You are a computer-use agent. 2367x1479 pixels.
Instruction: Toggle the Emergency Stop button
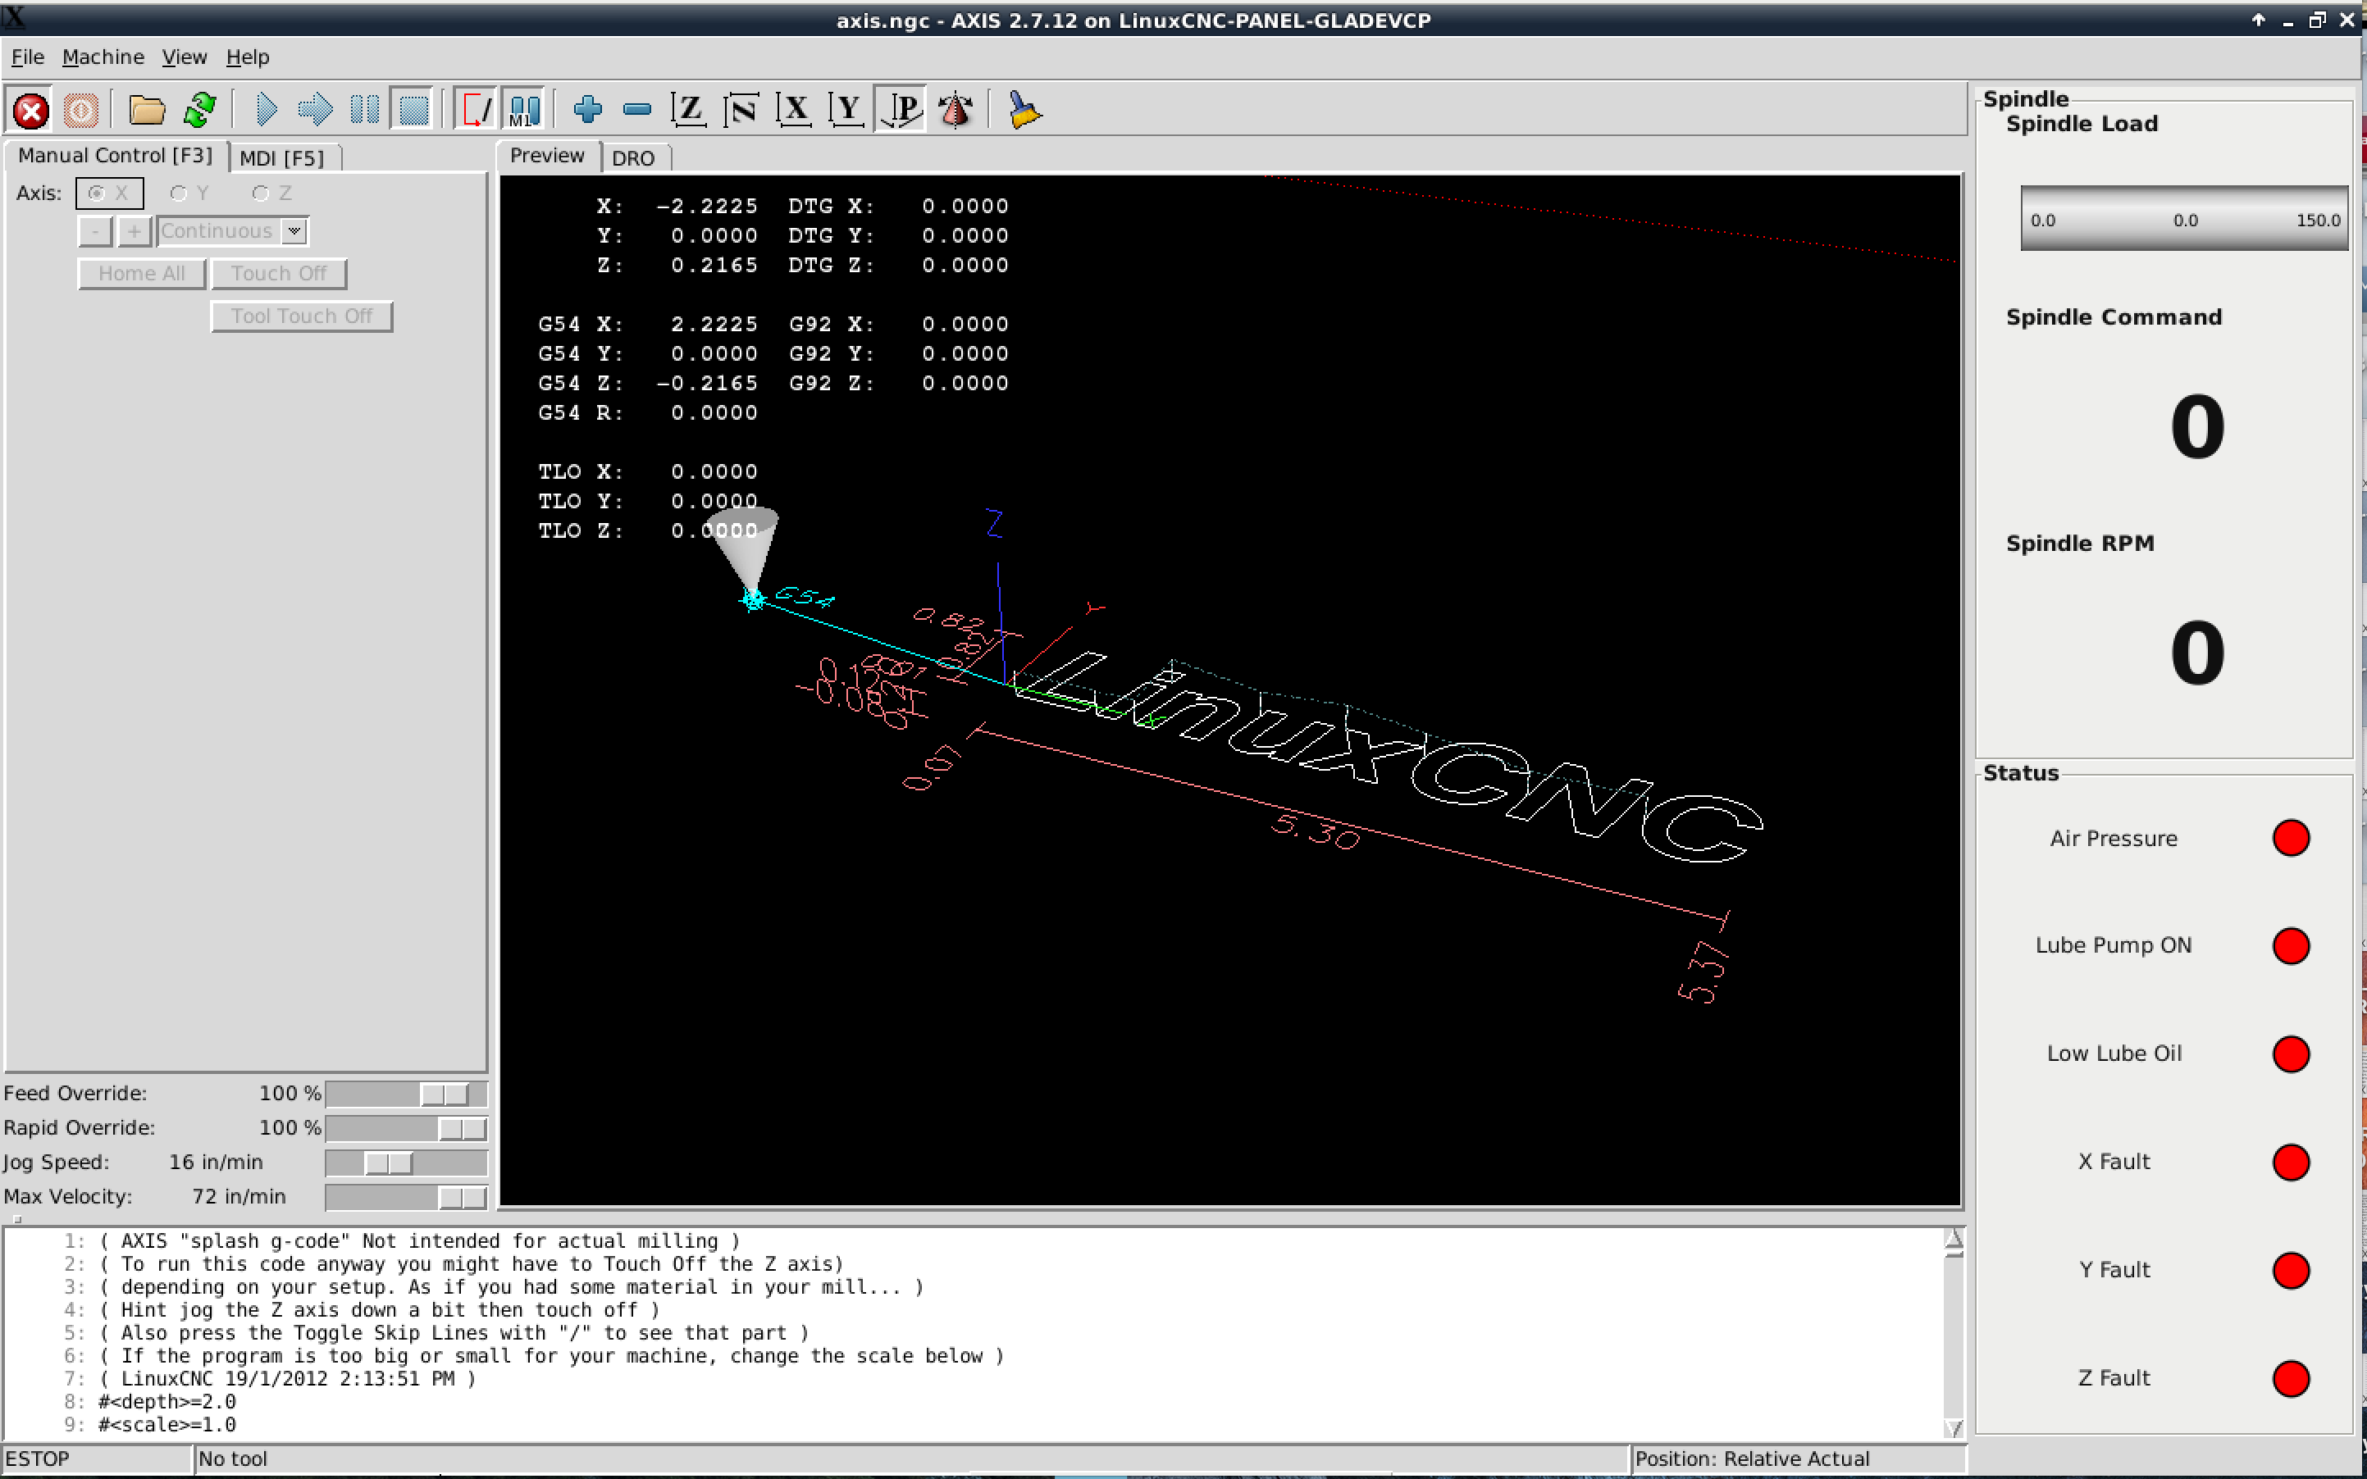[x=31, y=111]
